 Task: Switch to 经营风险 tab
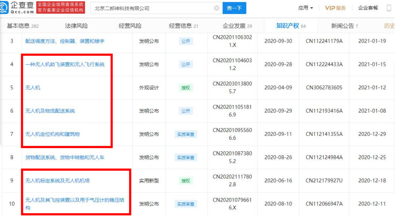click(130, 26)
